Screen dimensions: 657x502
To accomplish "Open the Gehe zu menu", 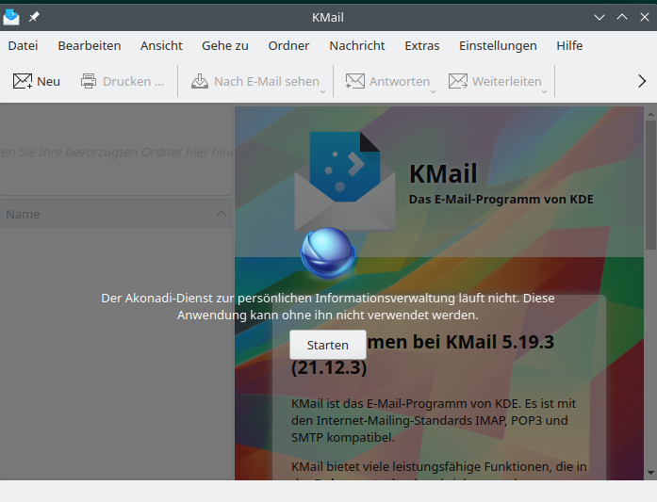I will click(225, 45).
